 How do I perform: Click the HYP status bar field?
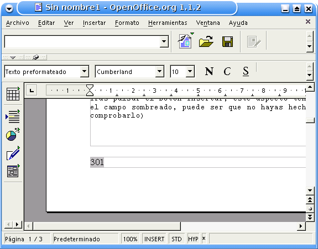pyautogui.click(x=193, y=239)
